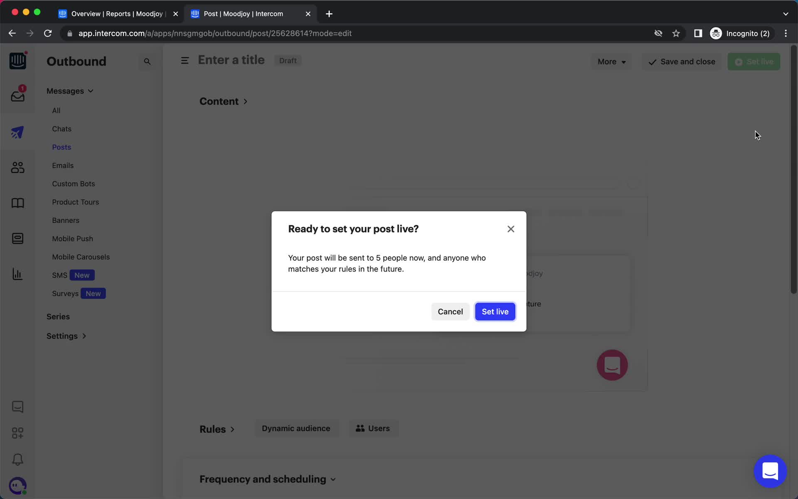
Task: Open the More dropdown menu
Action: pyautogui.click(x=611, y=62)
